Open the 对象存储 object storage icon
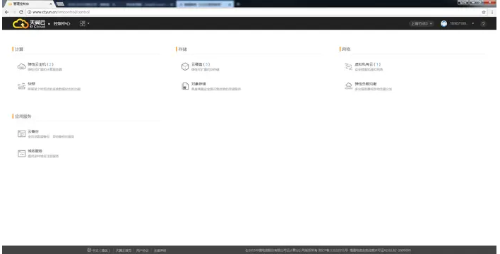 [185, 86]
